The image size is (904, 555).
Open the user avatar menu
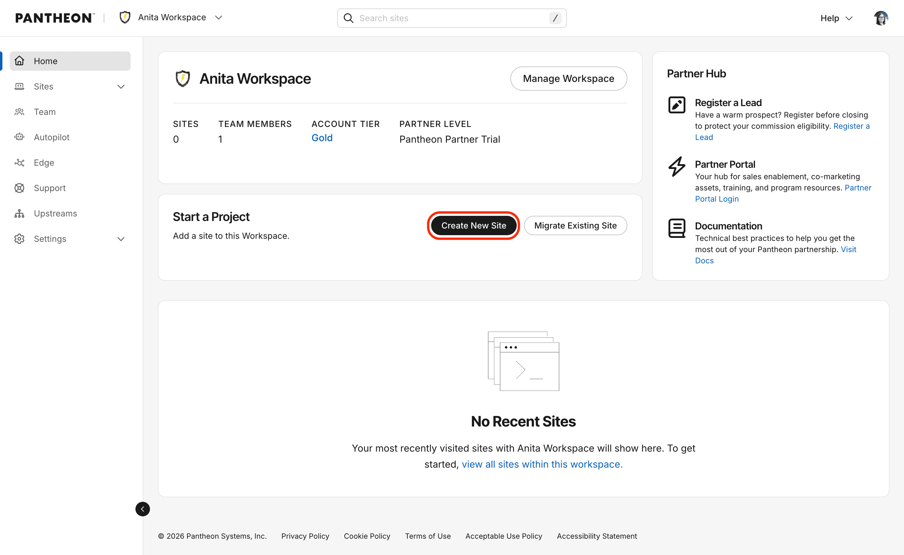coord(881,18)
